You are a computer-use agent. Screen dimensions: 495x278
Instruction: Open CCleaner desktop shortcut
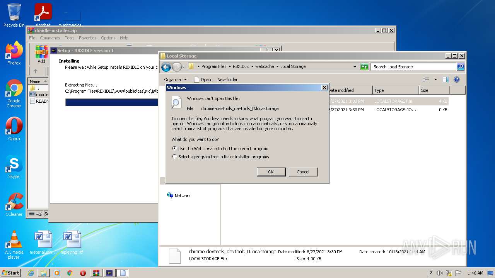pos(14,205)
